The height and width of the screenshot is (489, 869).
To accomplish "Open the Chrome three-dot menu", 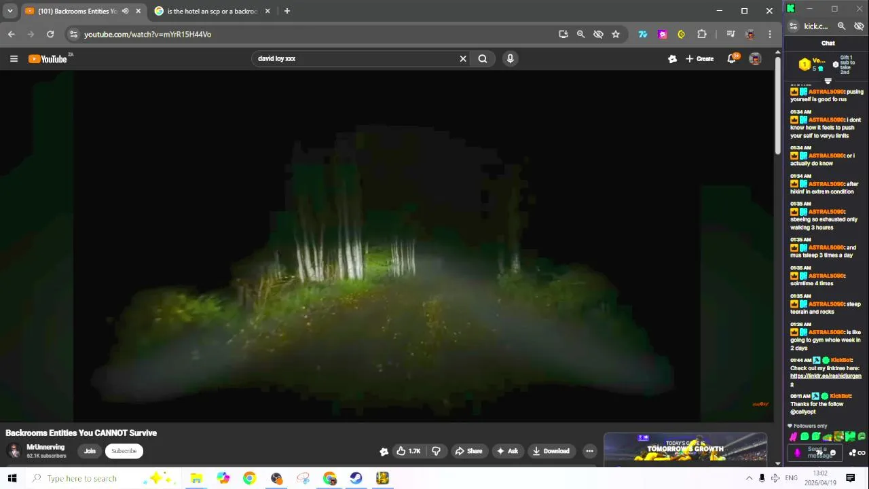I will 770,34.
